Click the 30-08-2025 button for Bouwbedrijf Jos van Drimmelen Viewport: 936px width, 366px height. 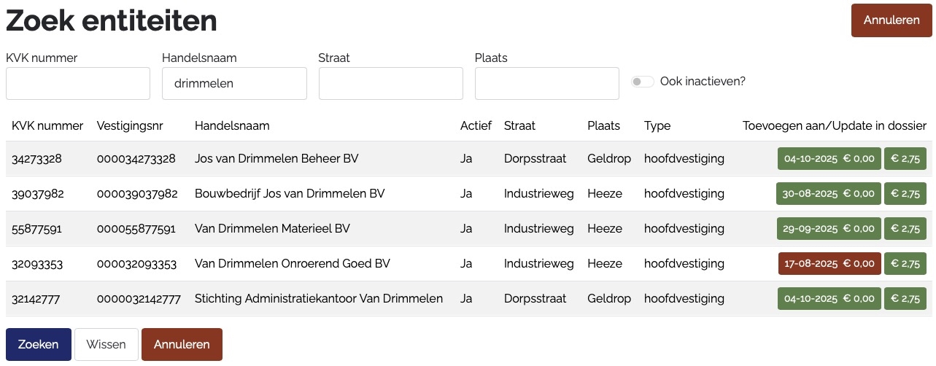click(x=829, y=194)
